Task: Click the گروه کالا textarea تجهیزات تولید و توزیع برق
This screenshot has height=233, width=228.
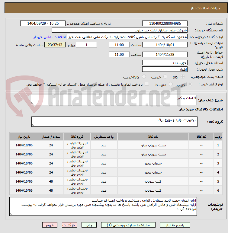Action: tap(114, 122)
